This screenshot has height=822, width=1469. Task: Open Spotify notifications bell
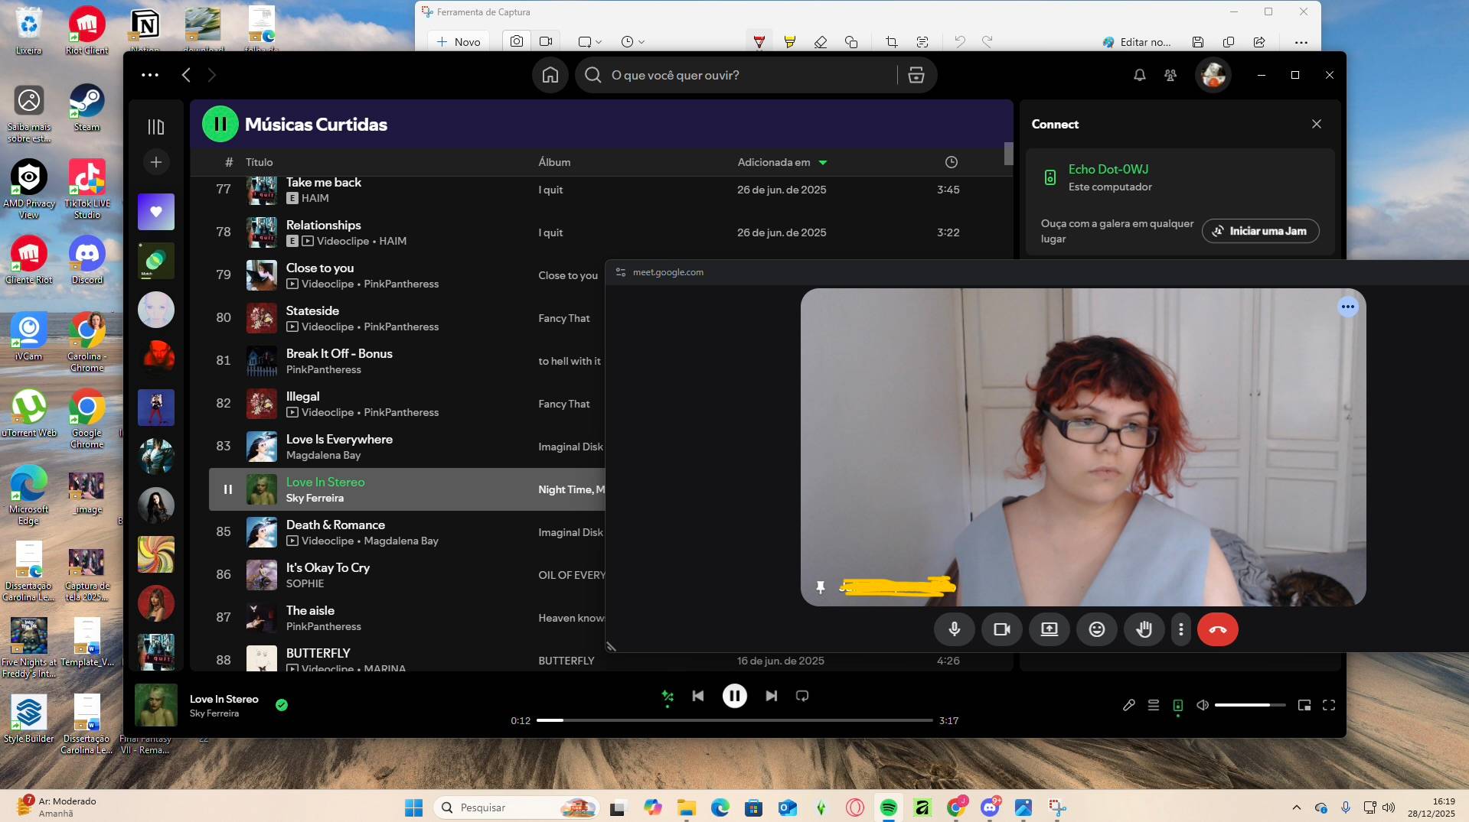click(x=1140, y=75)
